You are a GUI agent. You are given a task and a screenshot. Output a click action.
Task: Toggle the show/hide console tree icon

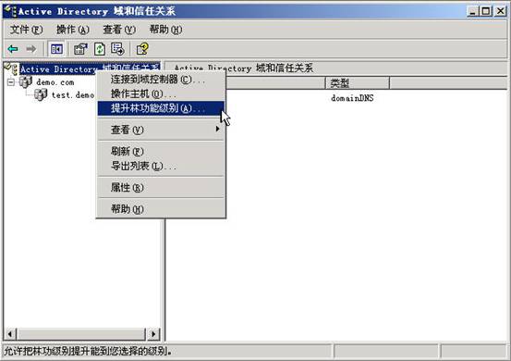pyautogui.click(x=56, y=49)
